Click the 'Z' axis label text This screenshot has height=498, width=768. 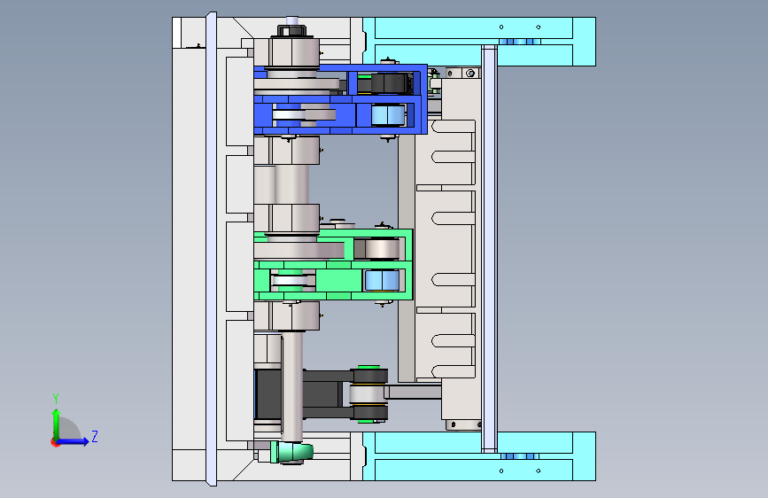(x=95, y=436)
